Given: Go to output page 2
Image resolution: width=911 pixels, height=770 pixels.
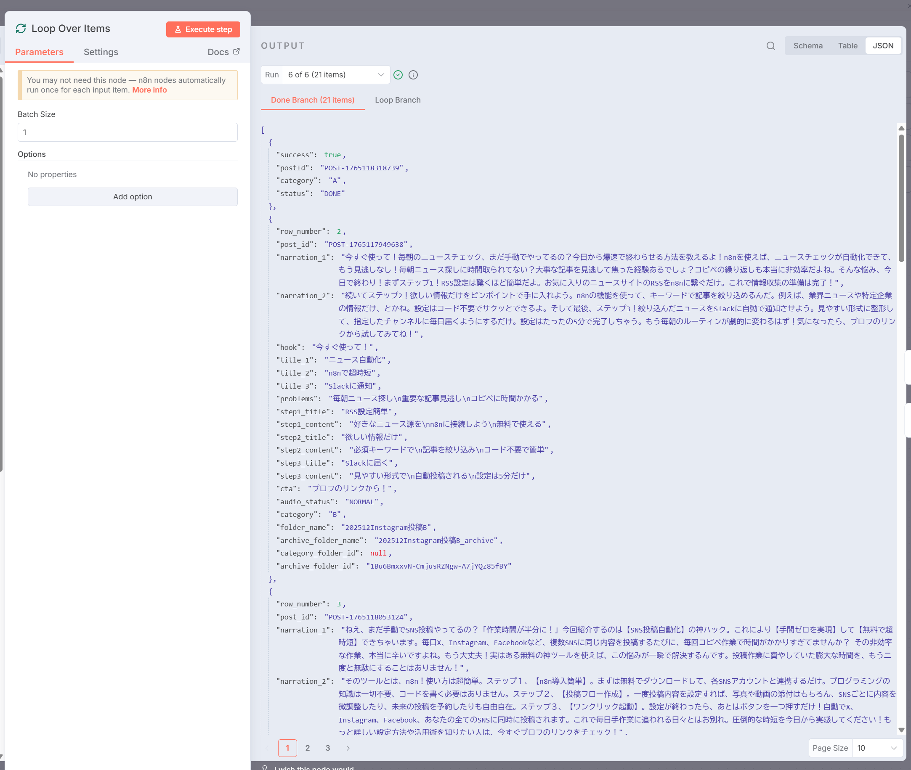Looking at the screenshot, I should [308, 748].
